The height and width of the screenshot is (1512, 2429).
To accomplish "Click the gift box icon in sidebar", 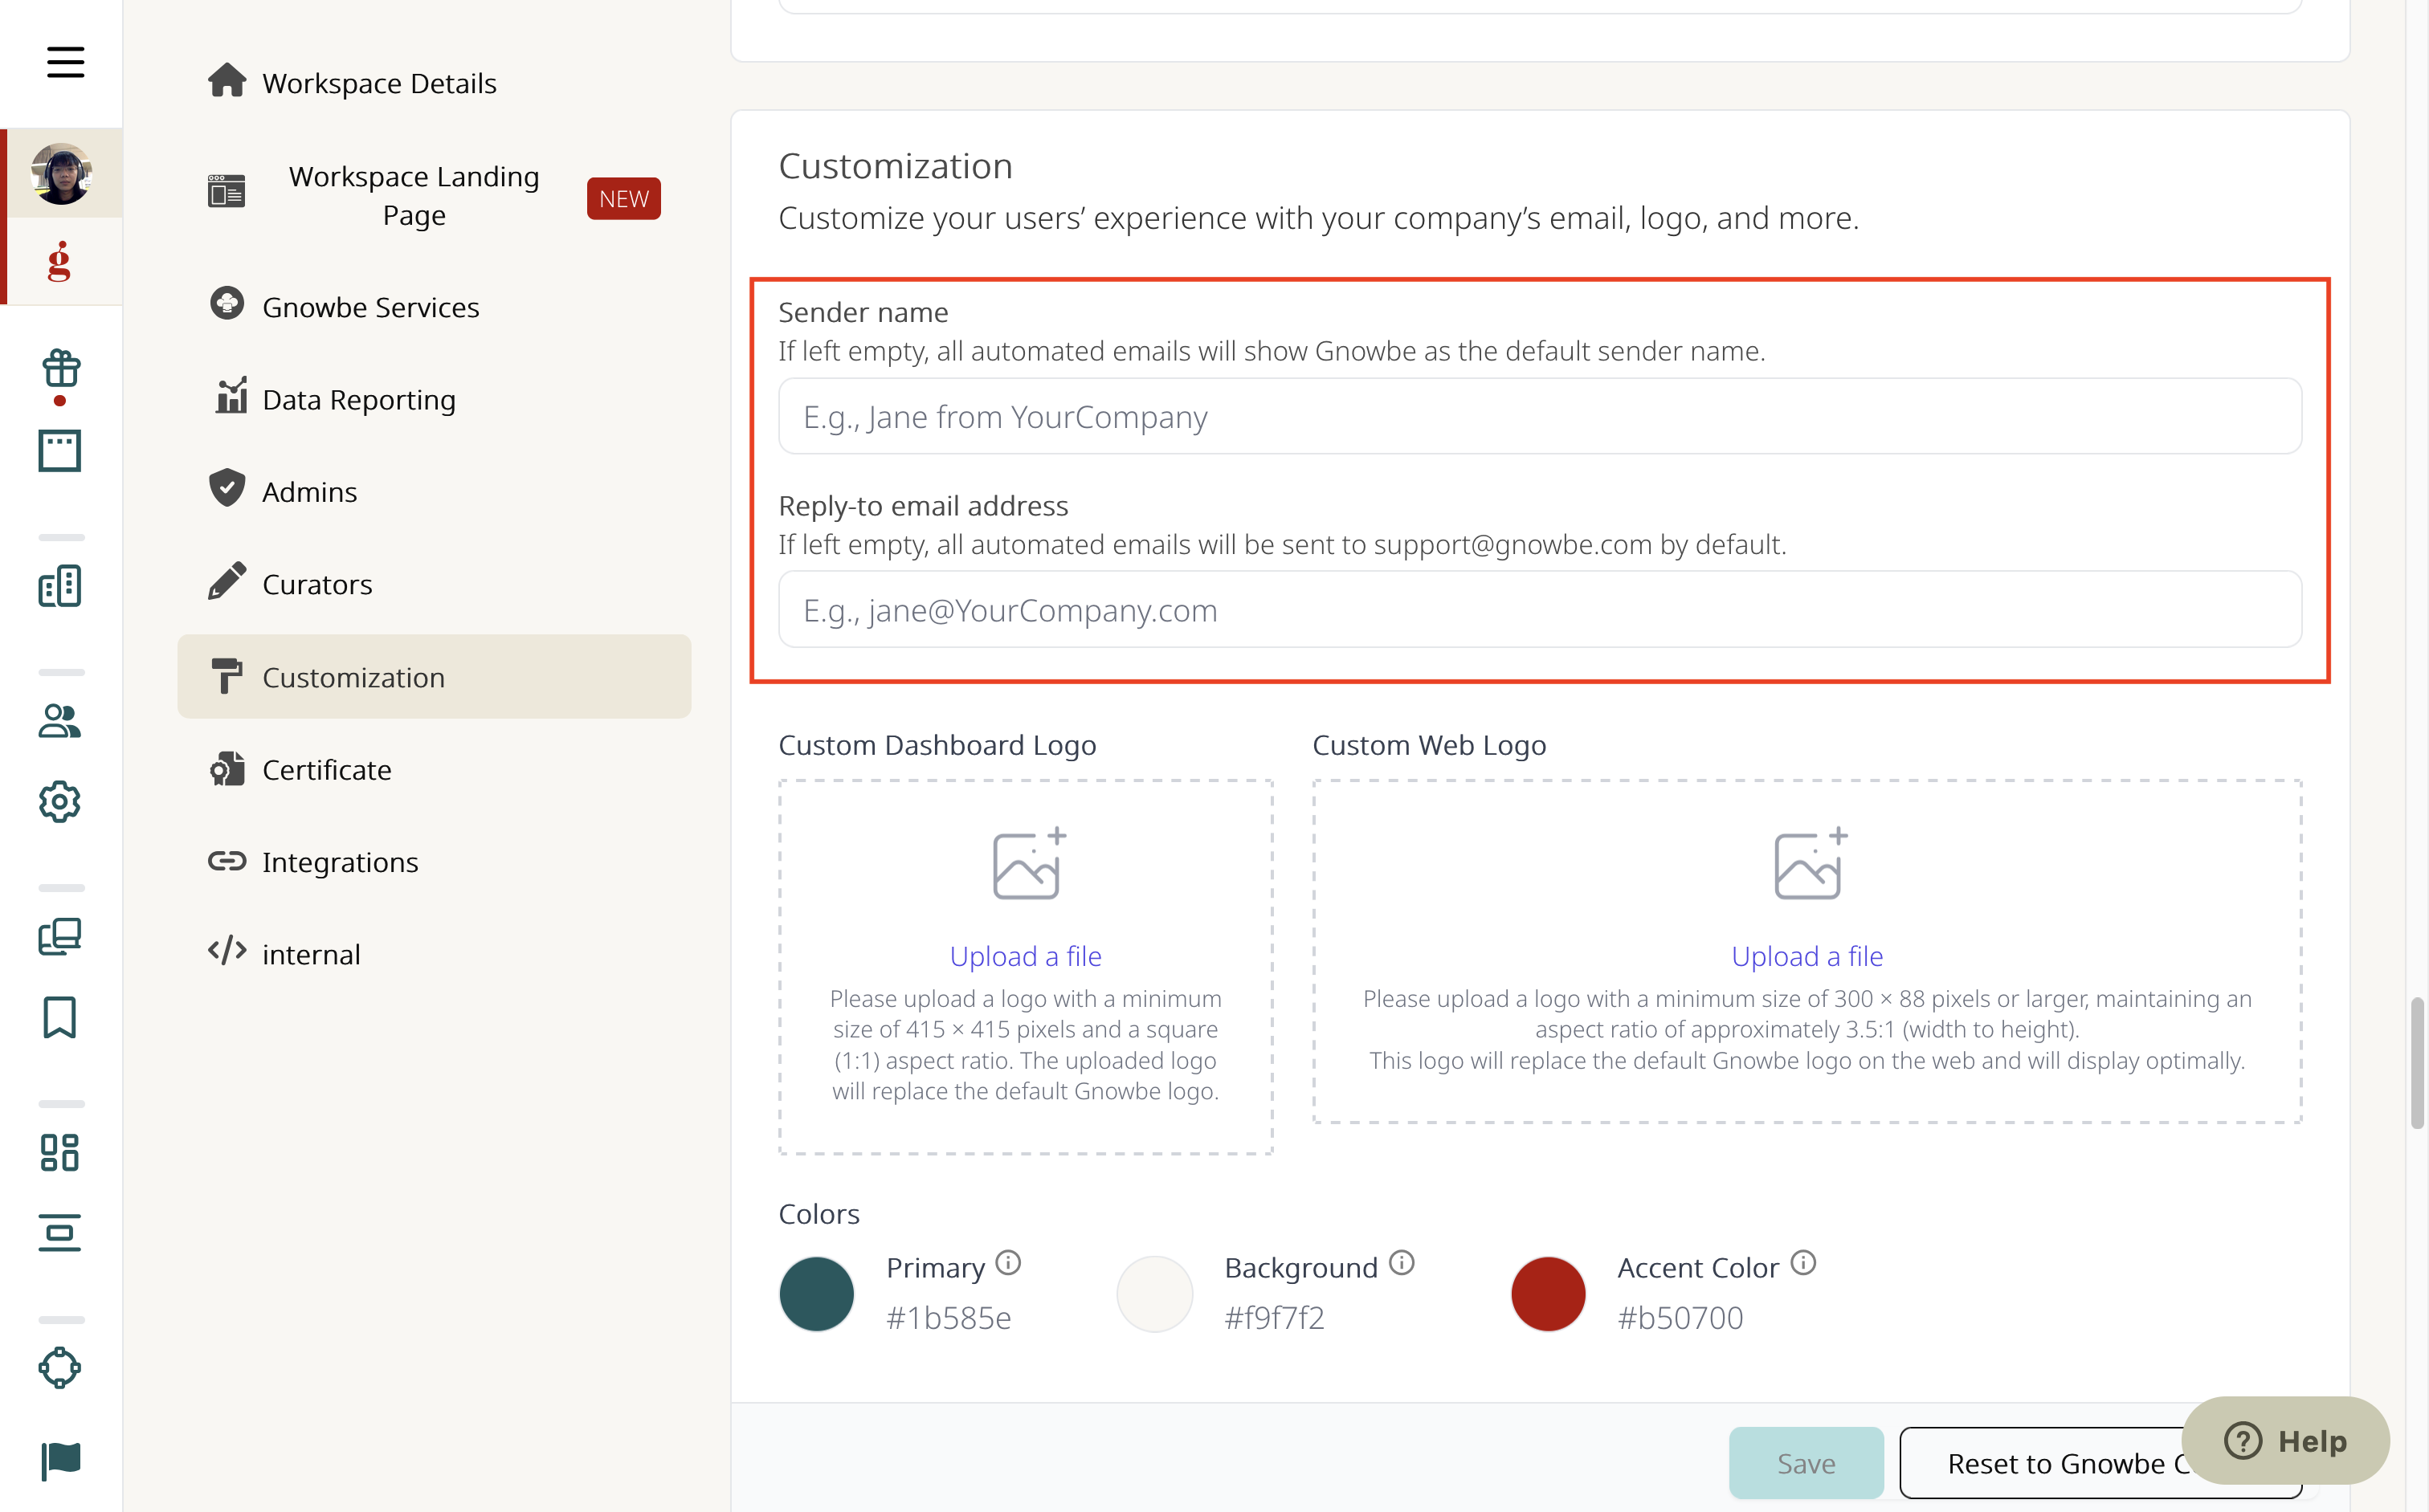I will tap(60, 369).
